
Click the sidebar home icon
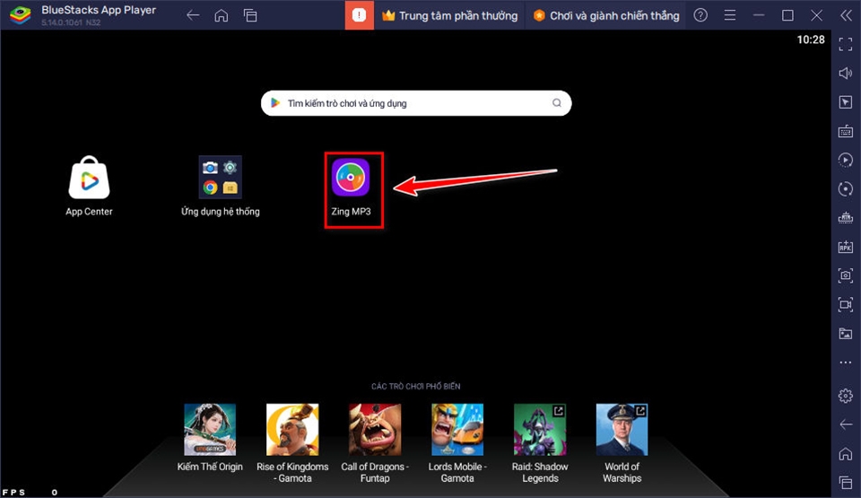[846, 453]
